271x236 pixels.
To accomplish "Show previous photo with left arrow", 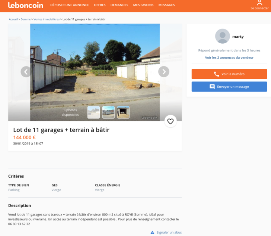I will [x=26, y=72].
